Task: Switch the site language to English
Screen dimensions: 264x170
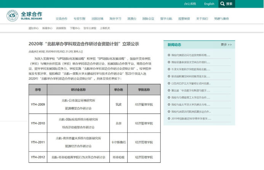Action: (209, 4)
